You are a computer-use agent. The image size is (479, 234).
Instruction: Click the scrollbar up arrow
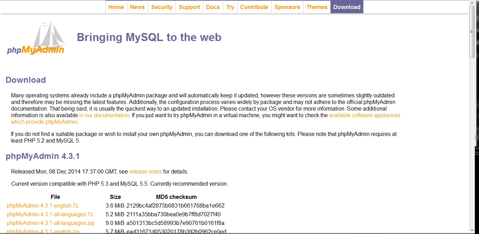coord(472,3)
